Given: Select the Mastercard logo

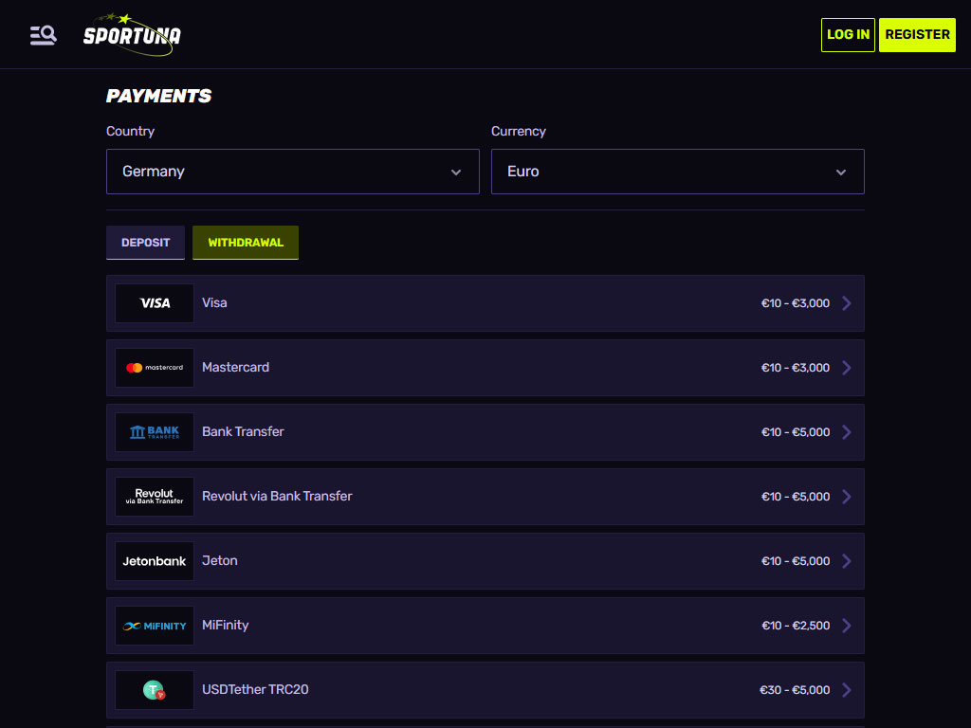Looking at the screenshot, I should coord(155,368).
